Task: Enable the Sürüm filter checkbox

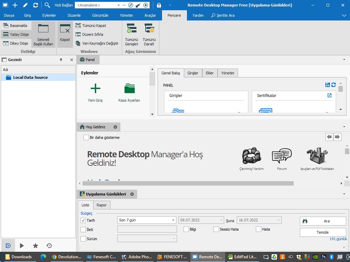Action: pos(83,239)
